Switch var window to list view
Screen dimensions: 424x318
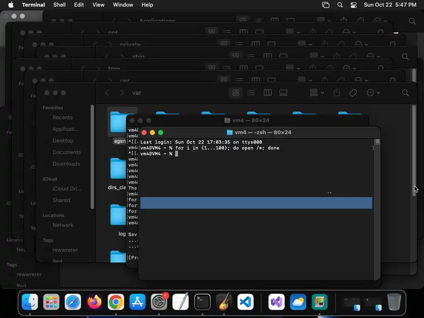pos(251,93)
